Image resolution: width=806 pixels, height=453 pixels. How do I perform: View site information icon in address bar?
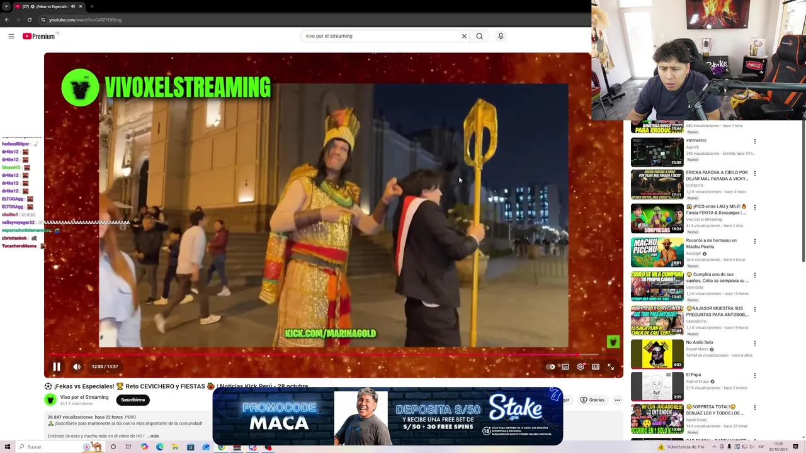pyautogui.click(x=42, y=20)
